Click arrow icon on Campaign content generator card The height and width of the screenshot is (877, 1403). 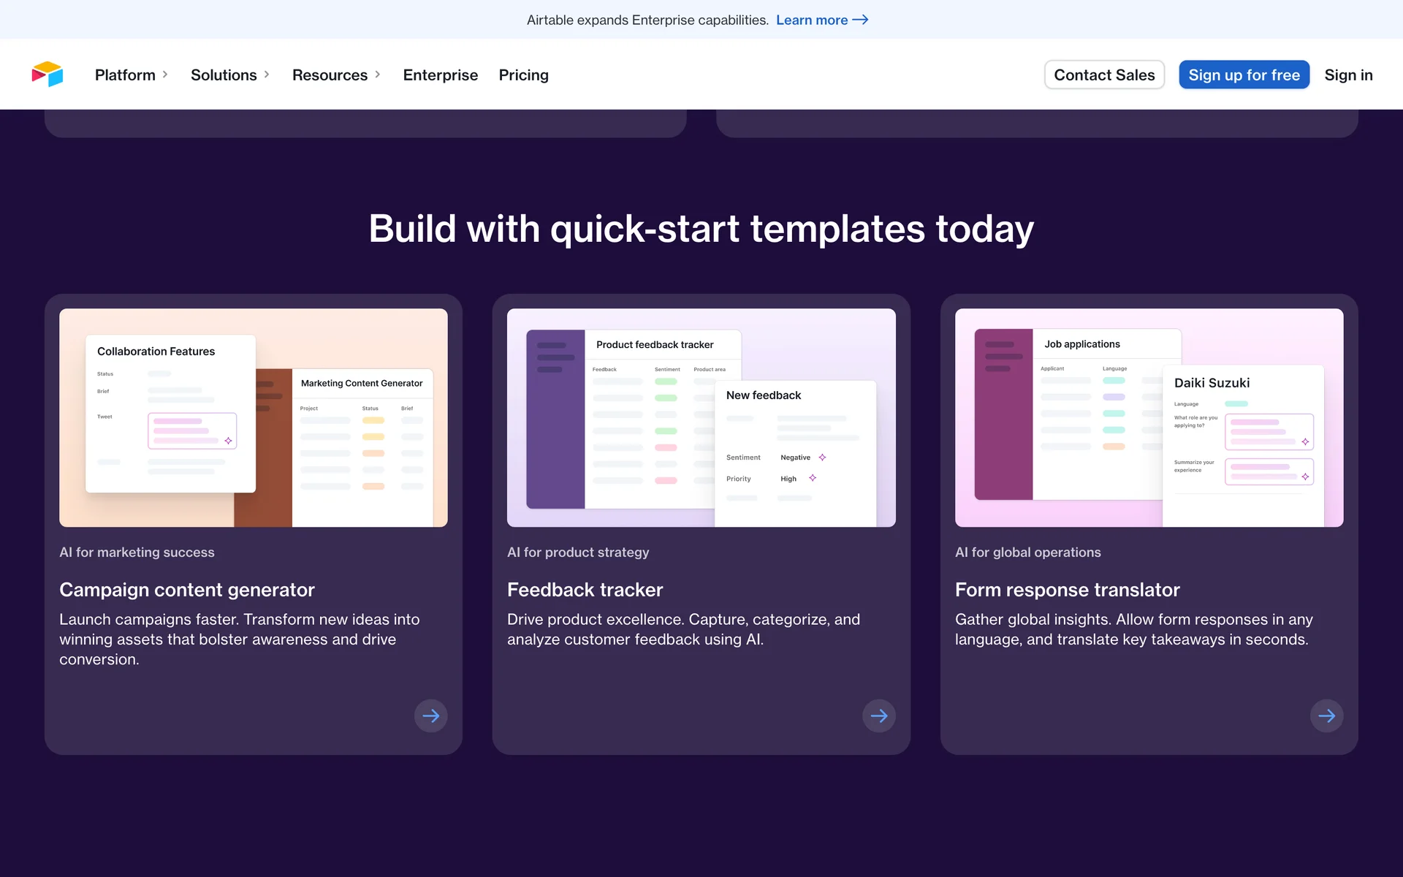pyautogui.click(x=430, y=715)
